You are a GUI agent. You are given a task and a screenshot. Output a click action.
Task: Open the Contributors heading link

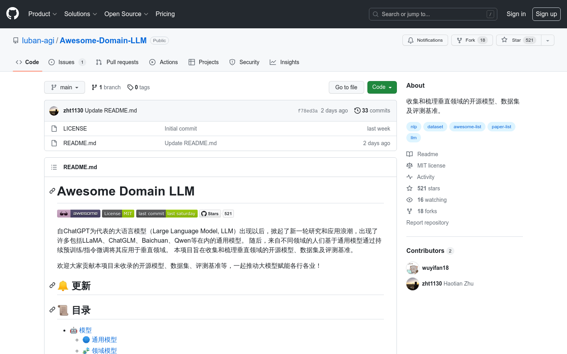(x=430, y=251)
